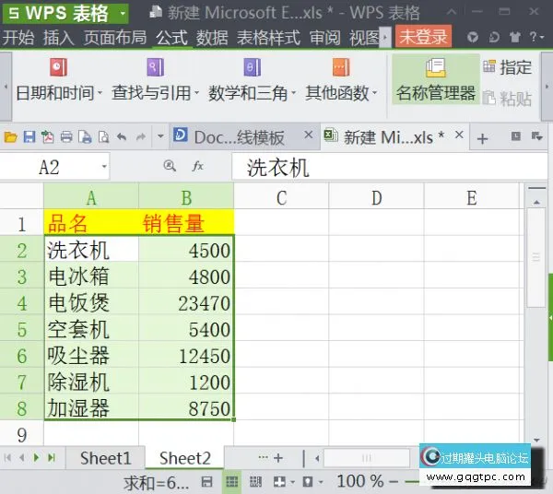
Task: Select cell containing 加湿器
Action: (x=91, y=408)
